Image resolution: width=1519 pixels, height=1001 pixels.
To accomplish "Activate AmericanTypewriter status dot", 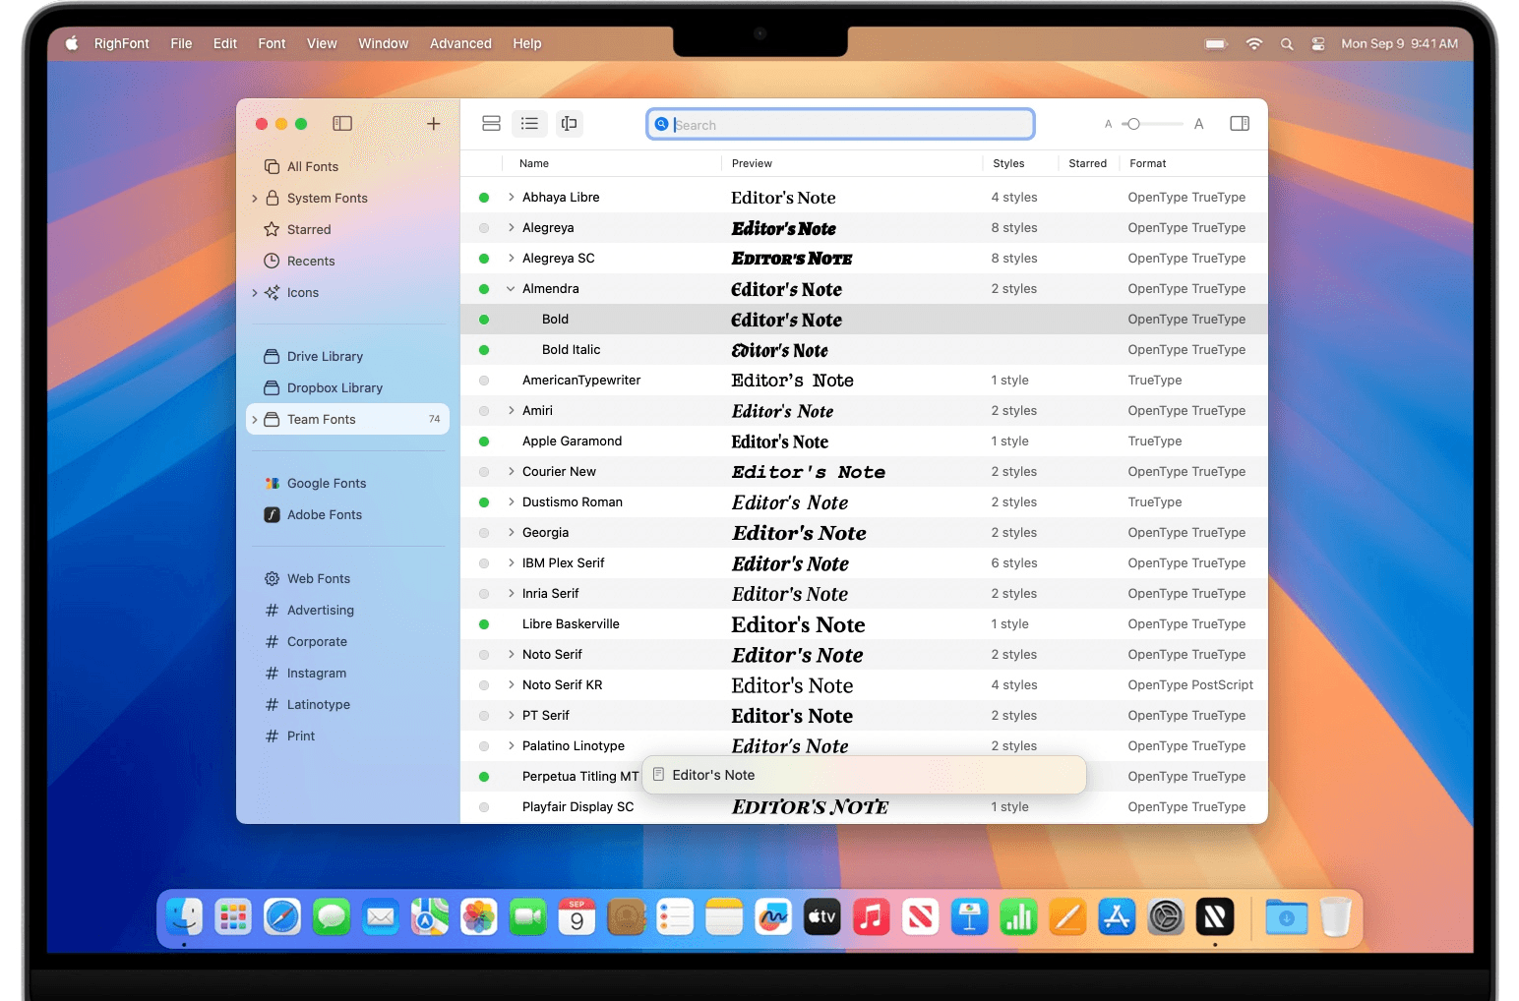I will coord(484,381).
